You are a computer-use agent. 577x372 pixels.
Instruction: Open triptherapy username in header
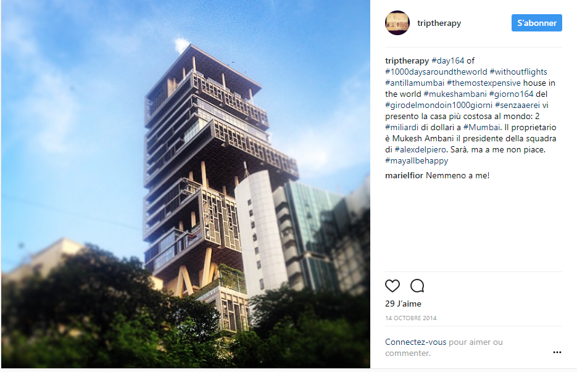(x=439, y=23)
